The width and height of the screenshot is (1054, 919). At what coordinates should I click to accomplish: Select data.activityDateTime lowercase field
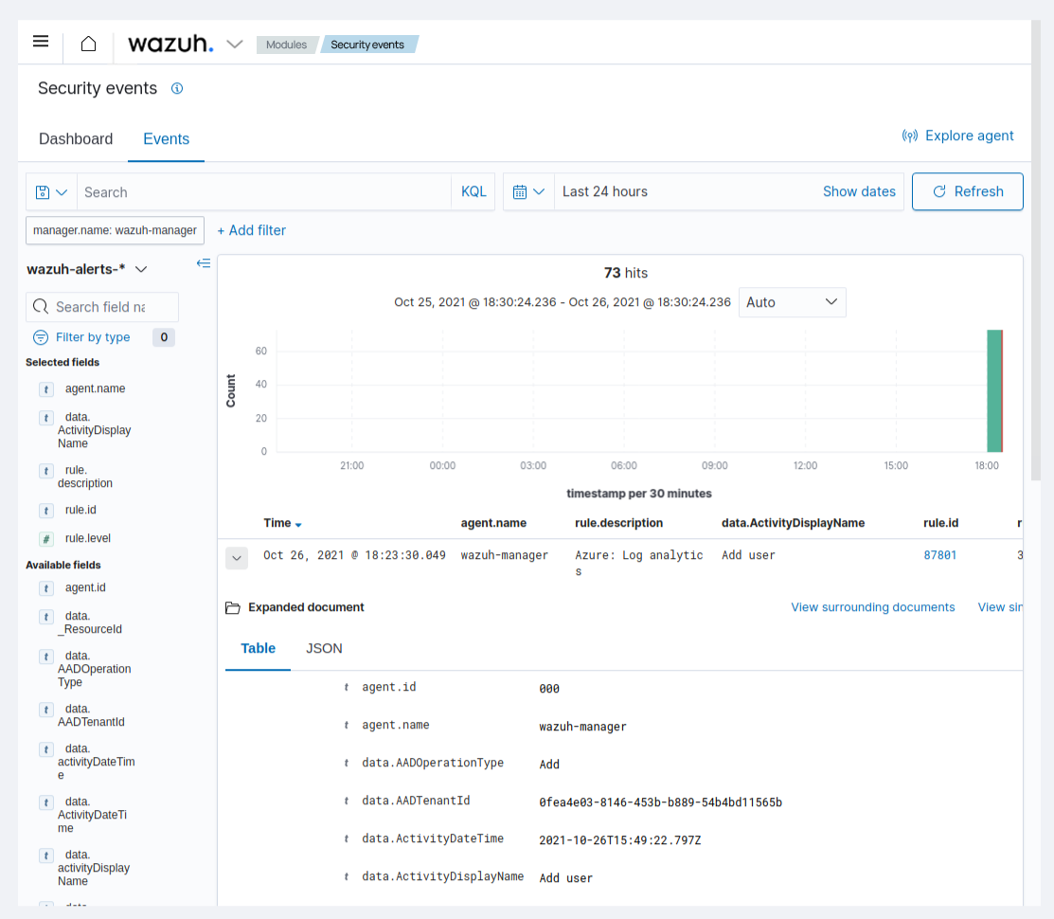click(x=97, y=762)
